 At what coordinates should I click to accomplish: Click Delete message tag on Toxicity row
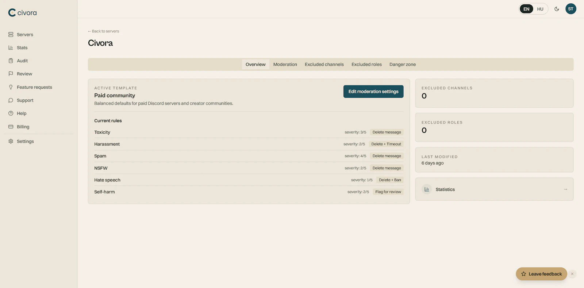tap(387, 133)
